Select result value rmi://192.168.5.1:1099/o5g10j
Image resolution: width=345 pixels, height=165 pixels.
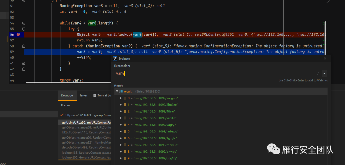pyautogui.click(x=155, y=158)
